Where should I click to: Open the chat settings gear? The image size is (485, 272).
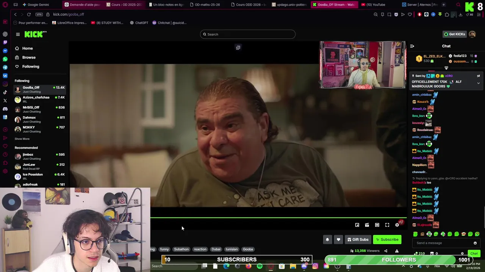click(x=462, y=254)
